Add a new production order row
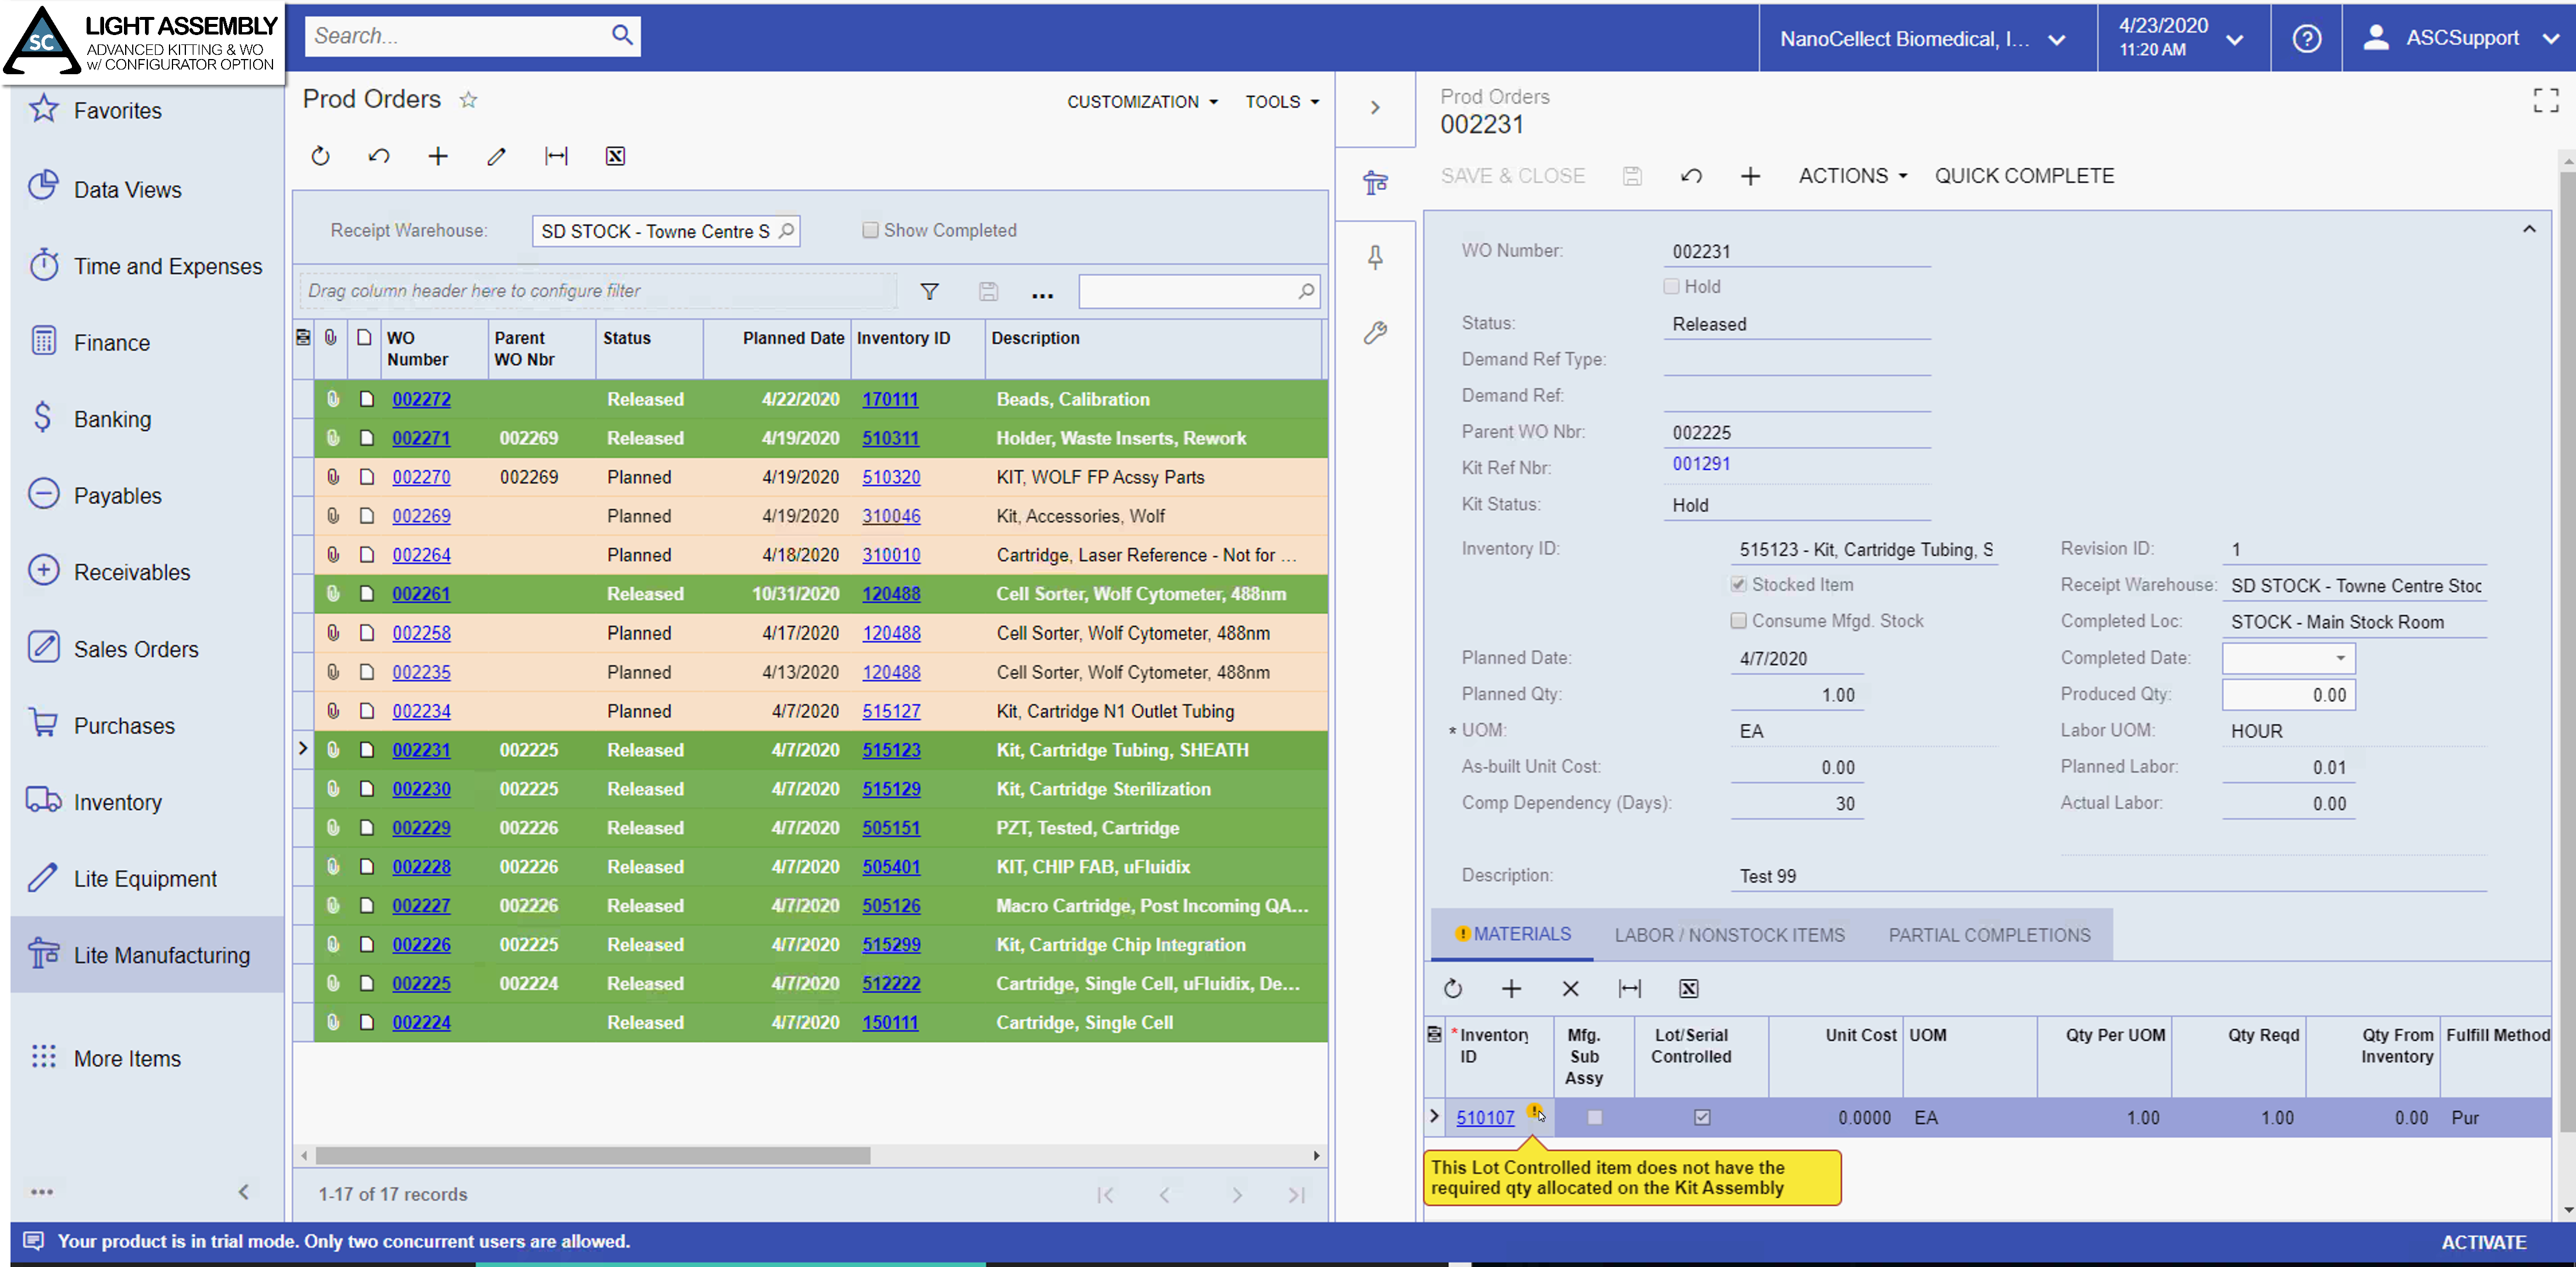This screenshot has height=1267, width=2576. click(x=438, y=156)
